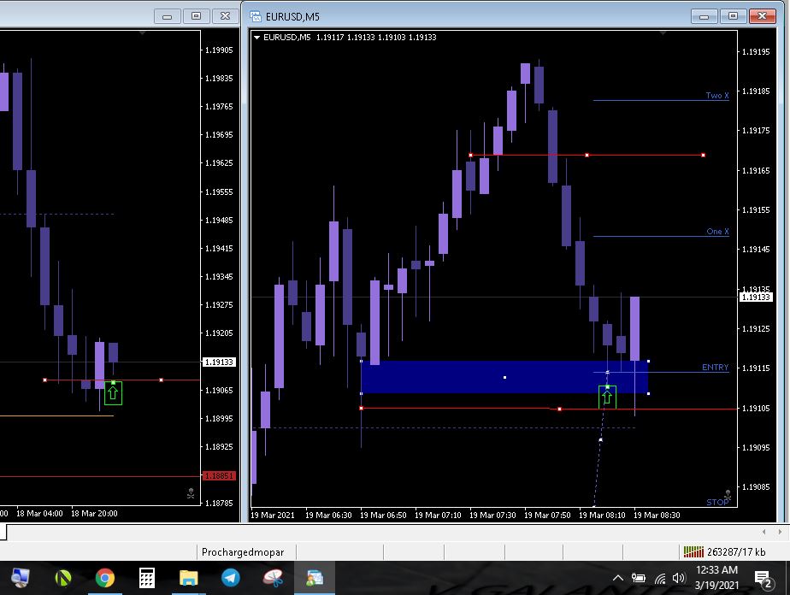
Task: Open the Chrome browser from the taskbar
Action: (x=105, y=578)
